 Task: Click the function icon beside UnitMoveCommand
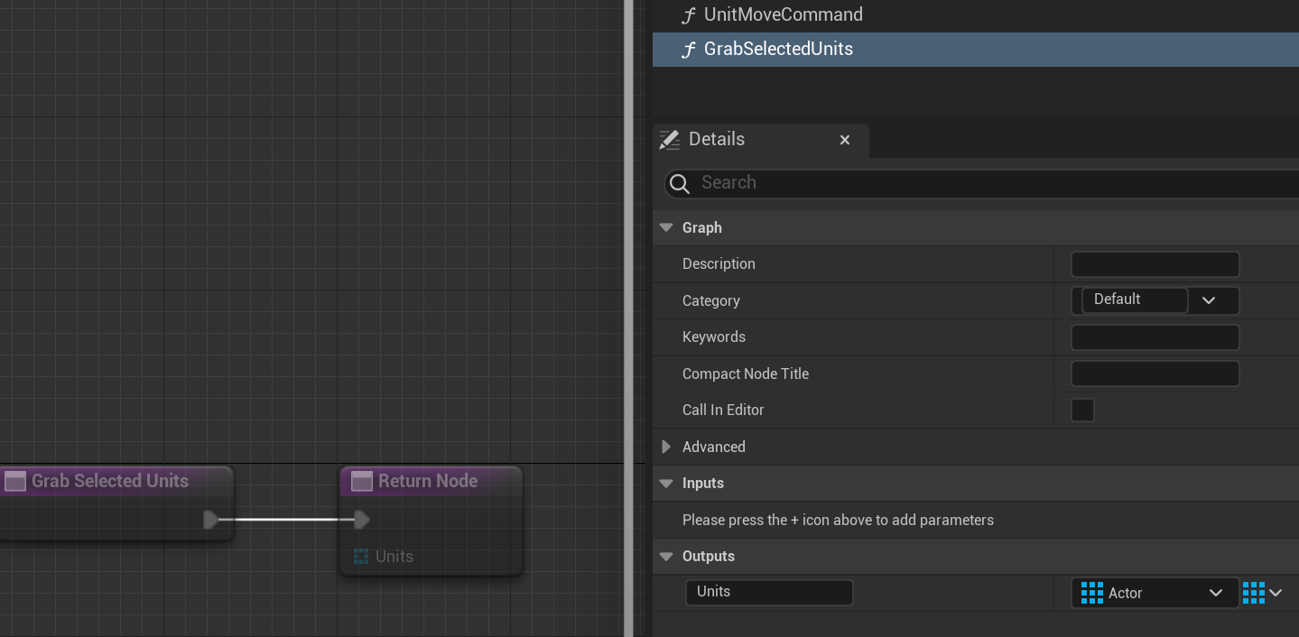pyautogui.click(x=689, y=15)
